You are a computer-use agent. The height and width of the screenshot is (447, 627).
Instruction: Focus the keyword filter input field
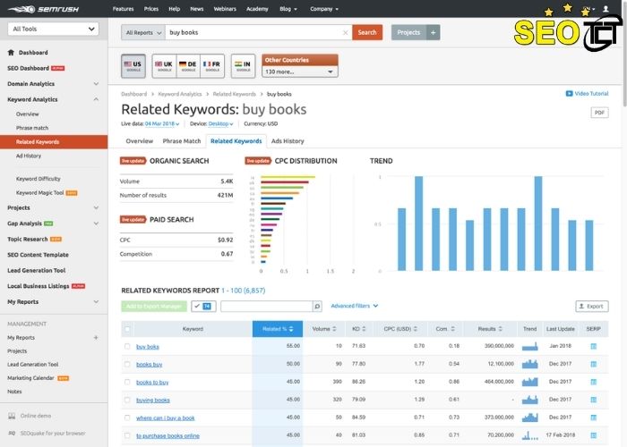266,306
